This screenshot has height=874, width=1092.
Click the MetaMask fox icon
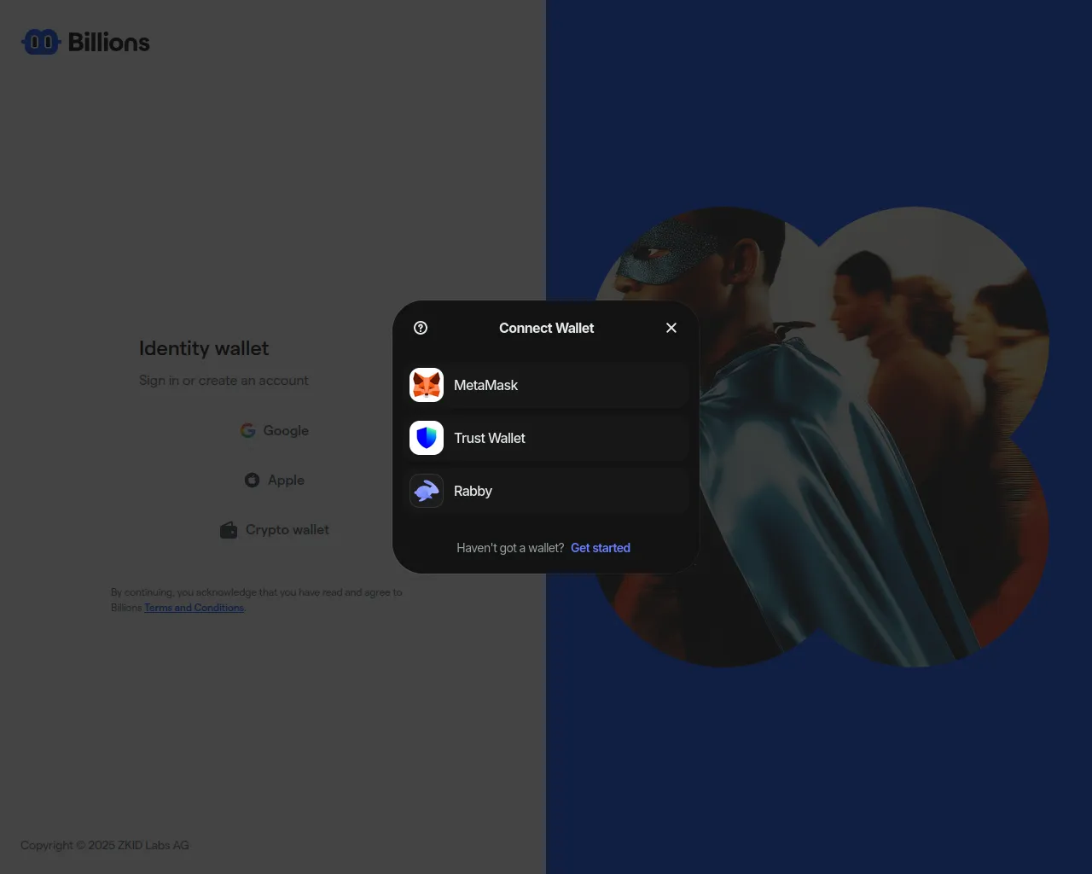click(427, 385)
